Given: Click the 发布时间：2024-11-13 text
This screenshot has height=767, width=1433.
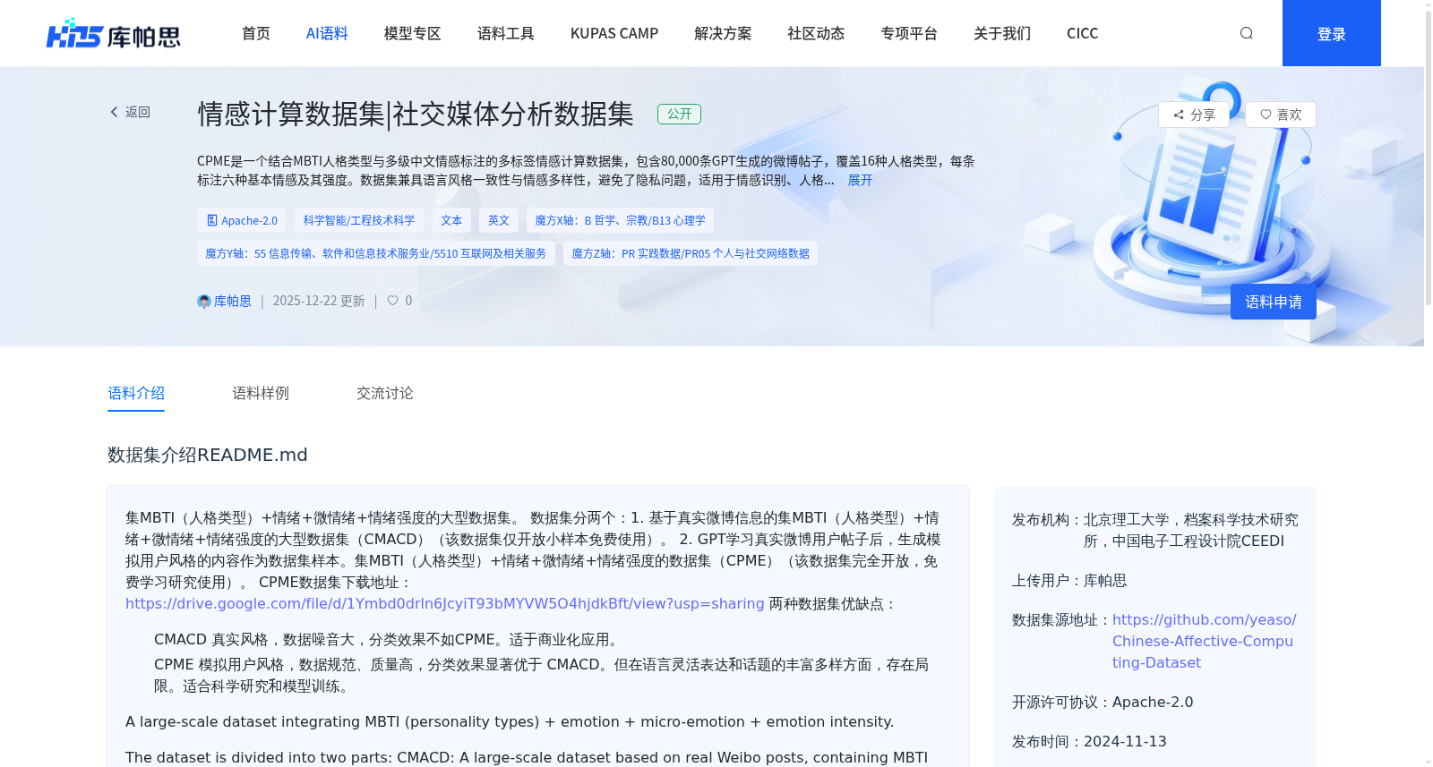Looking at the screenshot, I should pos(1089,742).
